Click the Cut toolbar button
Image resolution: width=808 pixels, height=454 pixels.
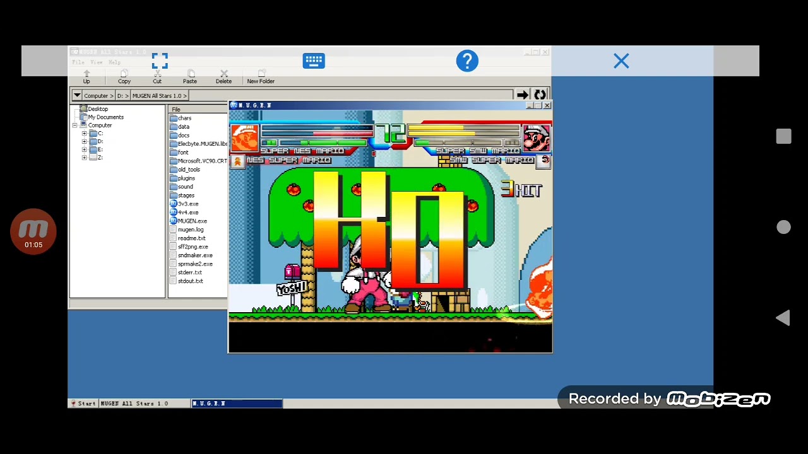[x=157, y=77]
